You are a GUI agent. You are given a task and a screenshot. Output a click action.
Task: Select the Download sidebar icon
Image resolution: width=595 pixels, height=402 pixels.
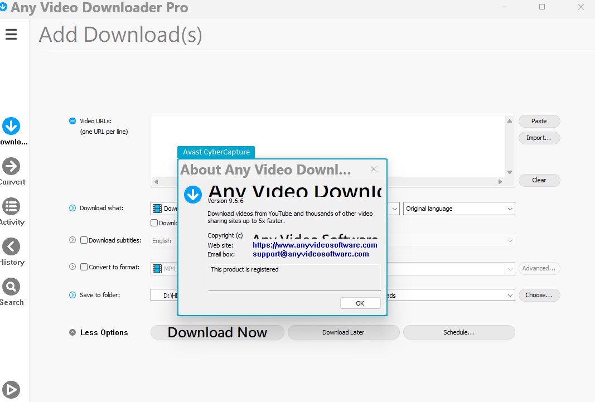[x=11, y=127]
